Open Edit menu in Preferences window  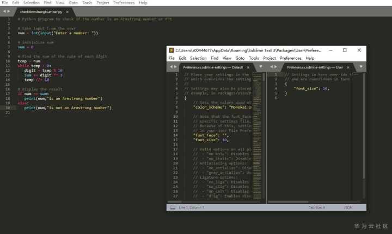tap(182, 58)
